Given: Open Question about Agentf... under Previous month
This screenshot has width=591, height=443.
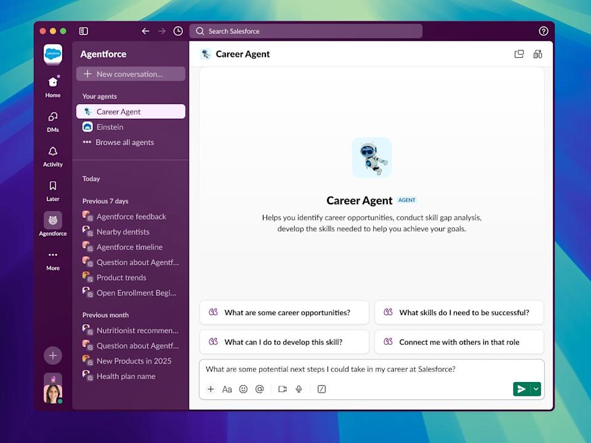Looking at the screenshot, I should pyautogui.click(x=131, y=346).
